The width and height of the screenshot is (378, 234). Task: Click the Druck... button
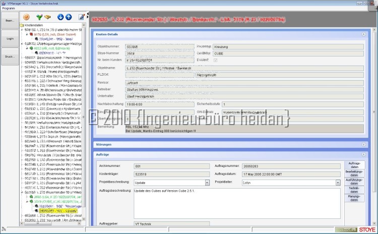point(10,56)
